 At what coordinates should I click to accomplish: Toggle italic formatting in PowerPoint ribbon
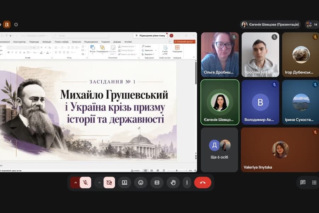click(x=12, y=53)
